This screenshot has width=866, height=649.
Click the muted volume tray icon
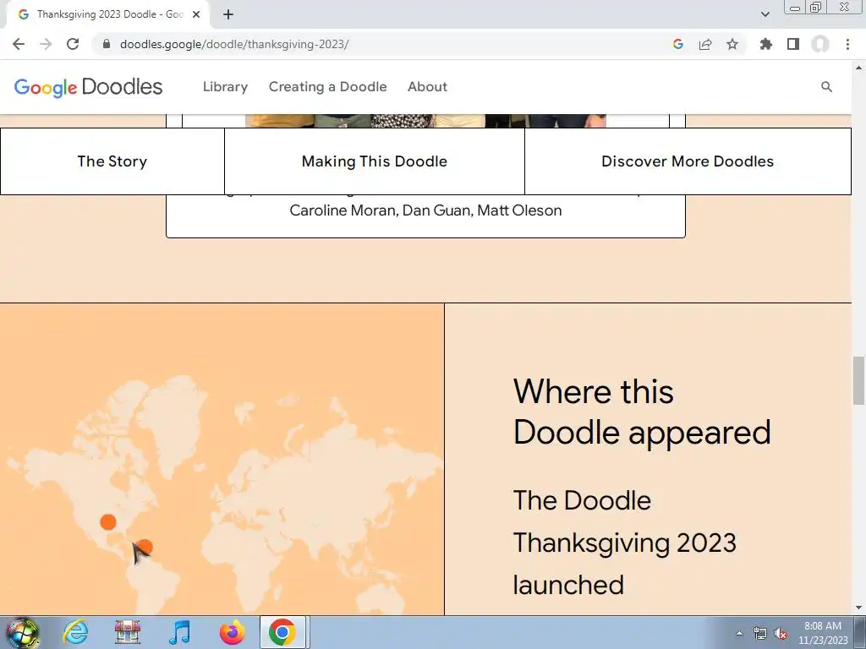pyautogui.click(x=781, y=633)
